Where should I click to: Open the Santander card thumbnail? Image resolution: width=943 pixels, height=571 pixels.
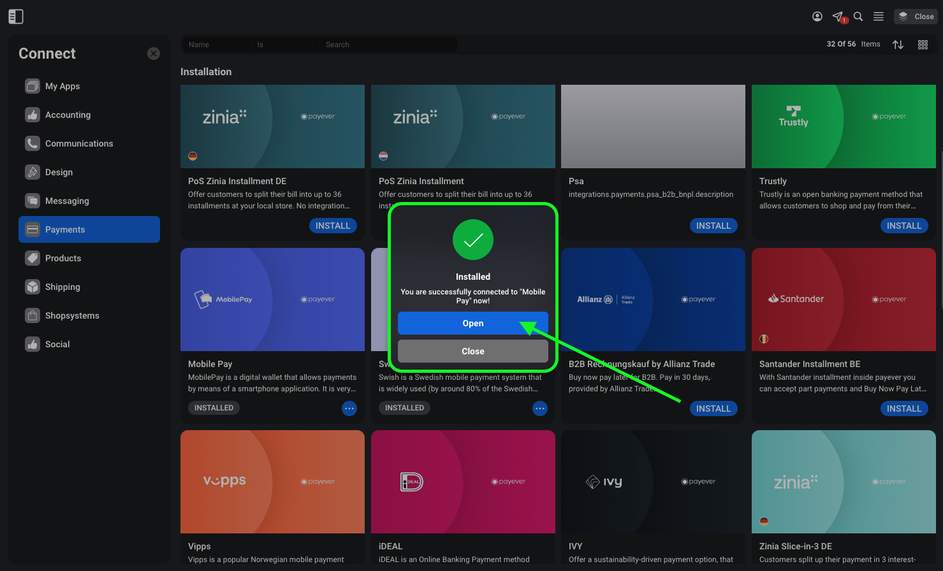click(x=844, y=300)
